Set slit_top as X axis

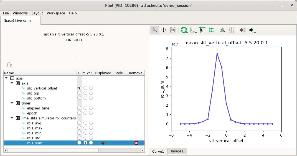(x=79, y=93)
